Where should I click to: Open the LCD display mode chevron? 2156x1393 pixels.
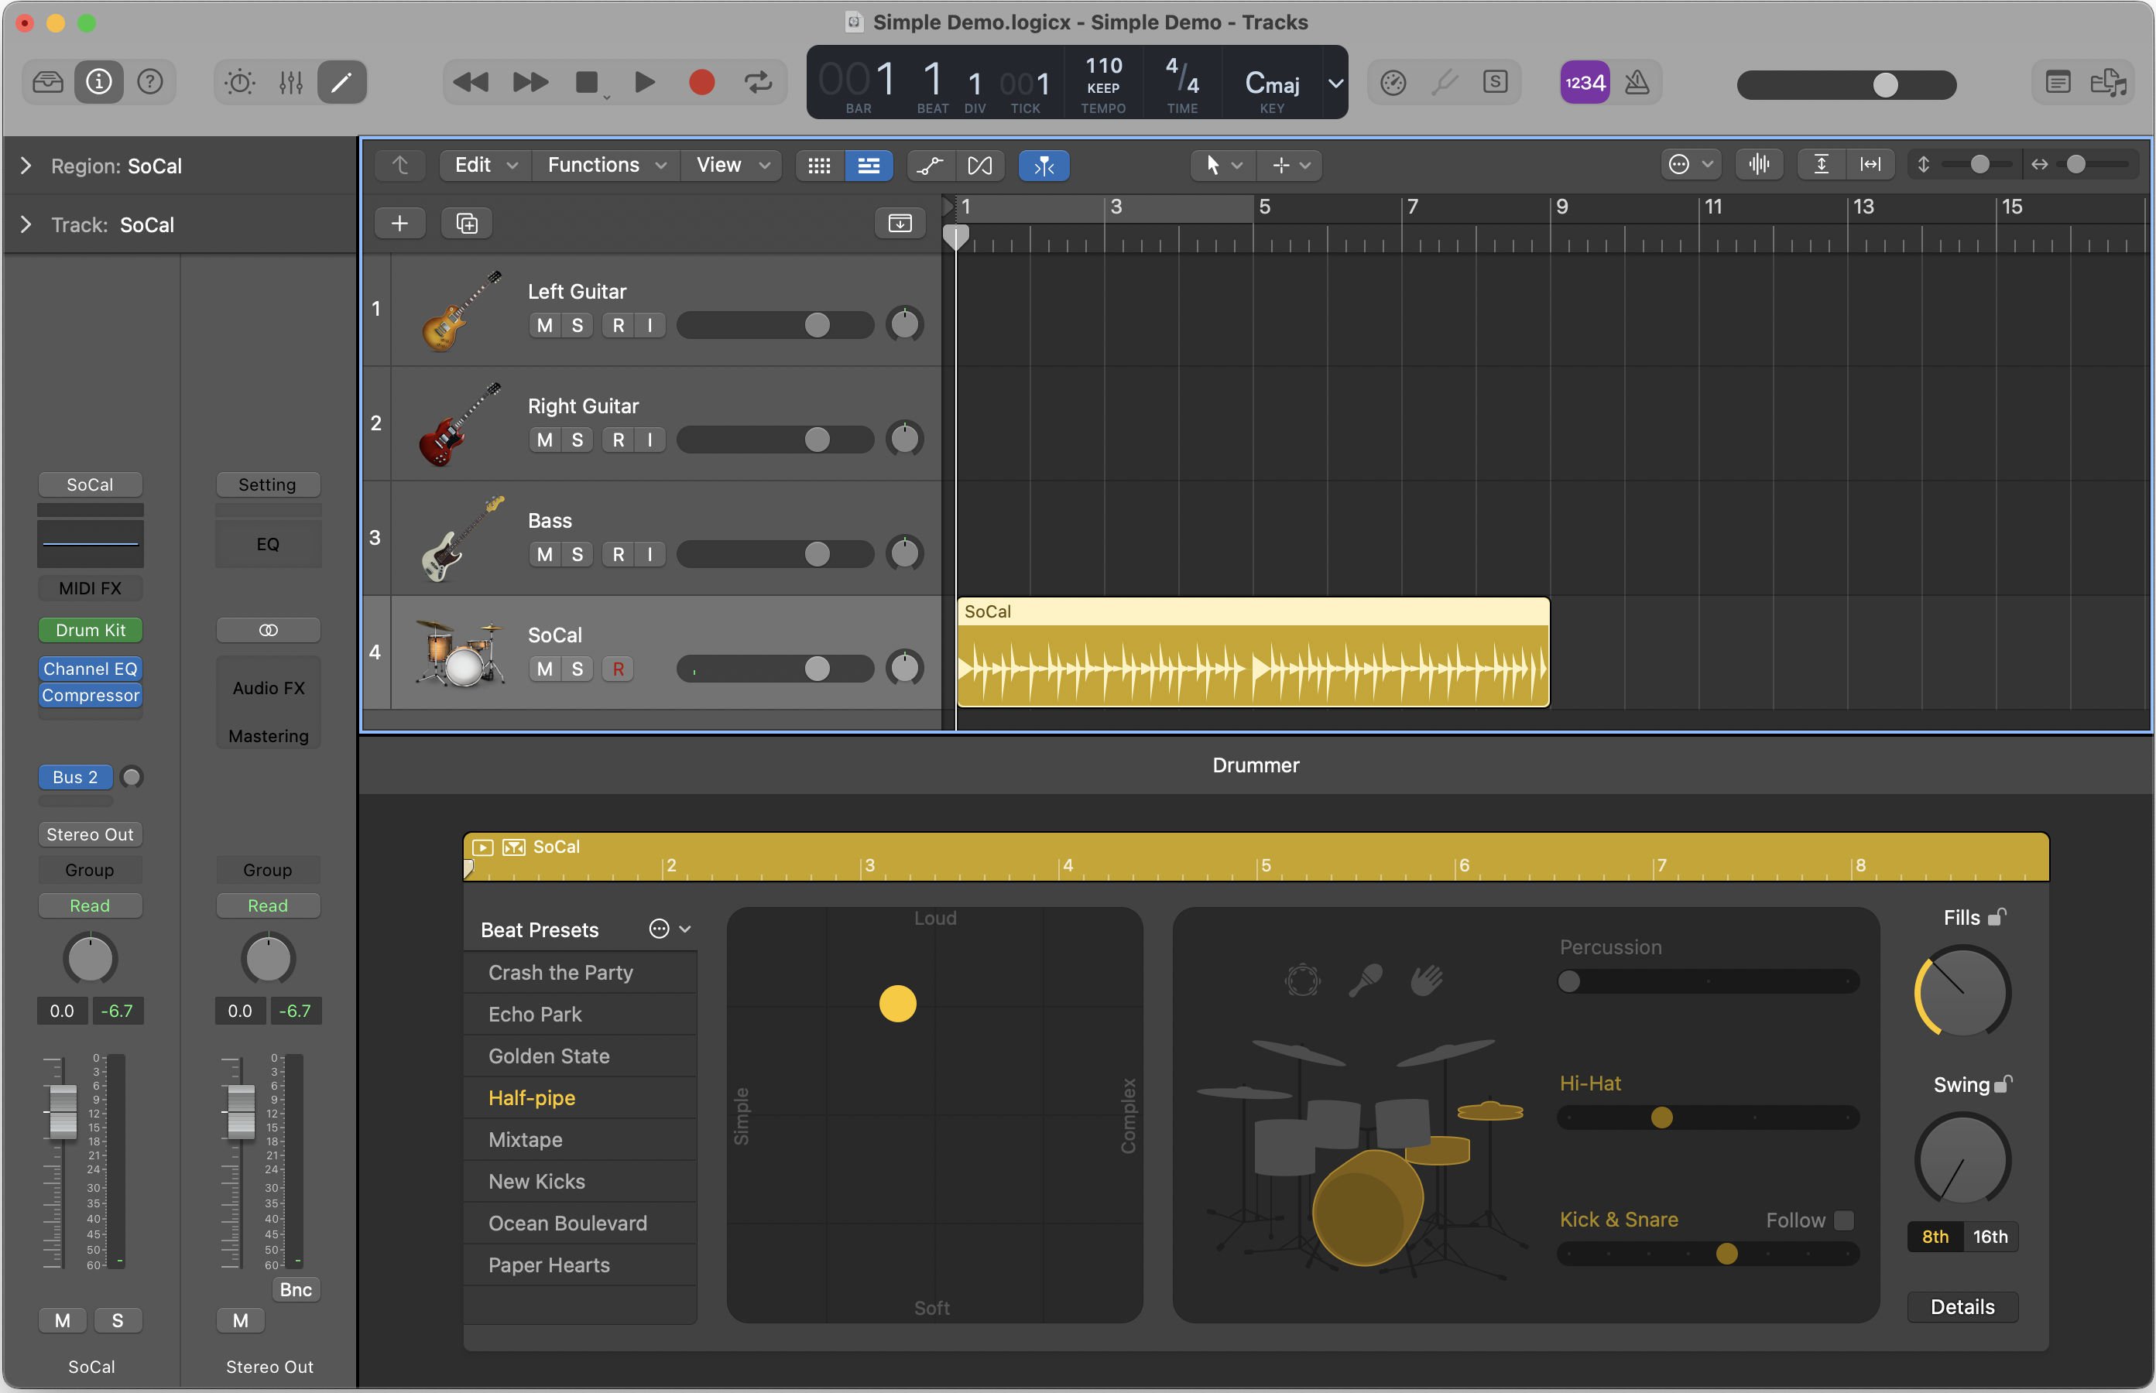pos(1335,82)
